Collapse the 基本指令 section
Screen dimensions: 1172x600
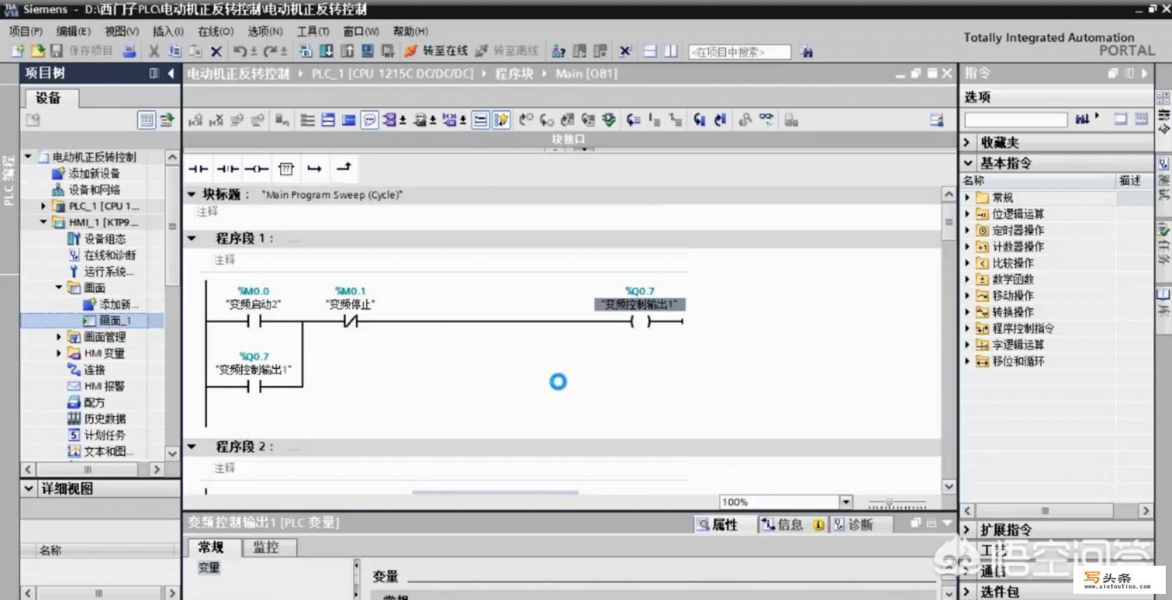click(x=968, y=163)
